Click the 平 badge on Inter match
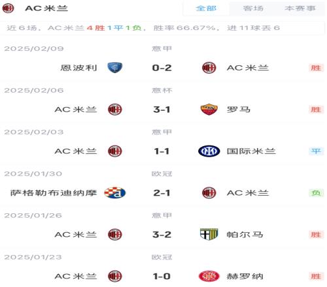Screen dimensions: 327x287 click(316, 151)
